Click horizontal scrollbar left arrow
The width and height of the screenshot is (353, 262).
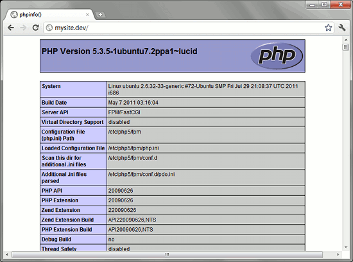pyautogui.click(x=7, y=254)
